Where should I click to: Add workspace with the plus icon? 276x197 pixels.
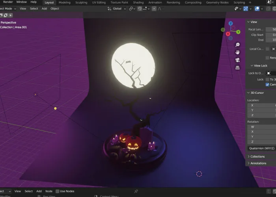(250, 2)
